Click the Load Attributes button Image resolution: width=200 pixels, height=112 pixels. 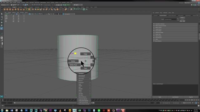[x=175, y=97]
